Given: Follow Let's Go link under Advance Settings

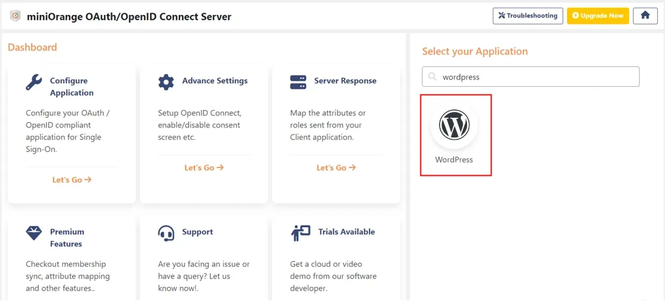Looking at the screenshot, I should point(204,167).
